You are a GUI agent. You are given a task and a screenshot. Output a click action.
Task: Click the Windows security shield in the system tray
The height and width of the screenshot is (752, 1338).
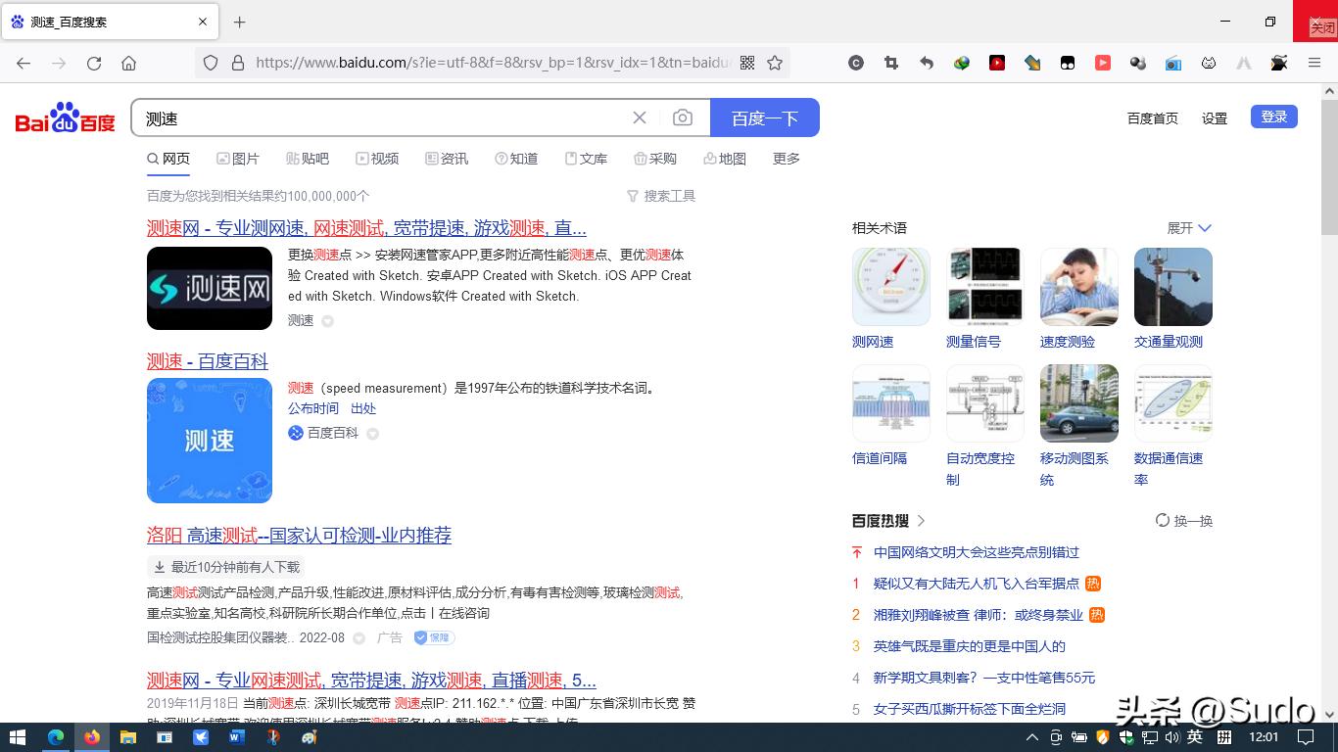pyautogui.click(x=1126, y=737)
